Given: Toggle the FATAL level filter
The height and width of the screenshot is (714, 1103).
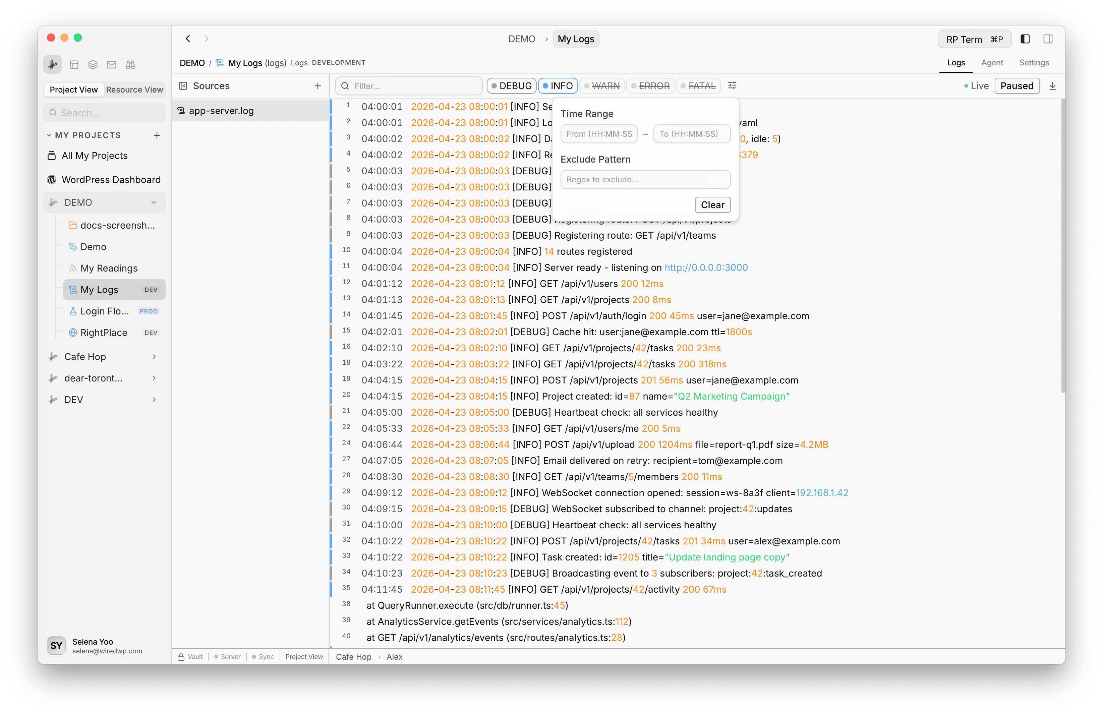Looking at the screenshot, I should [x=698, y=86].
